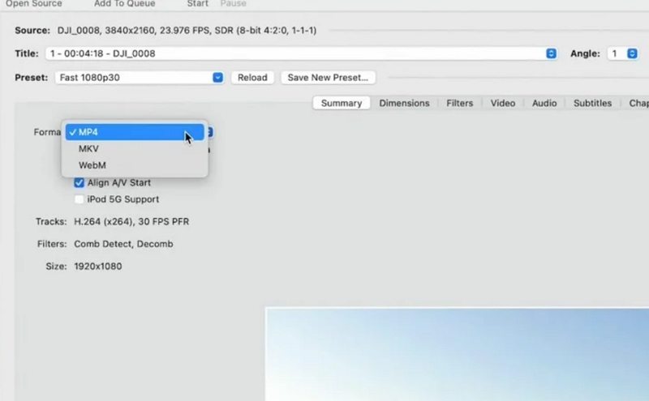This screenshot has width=649, height=401.
Task: Click Filters text Comb Detect, Decomb
Action: [123, 244]
